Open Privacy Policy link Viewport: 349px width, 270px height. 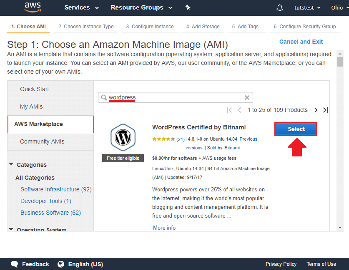(x=281, y=264)
